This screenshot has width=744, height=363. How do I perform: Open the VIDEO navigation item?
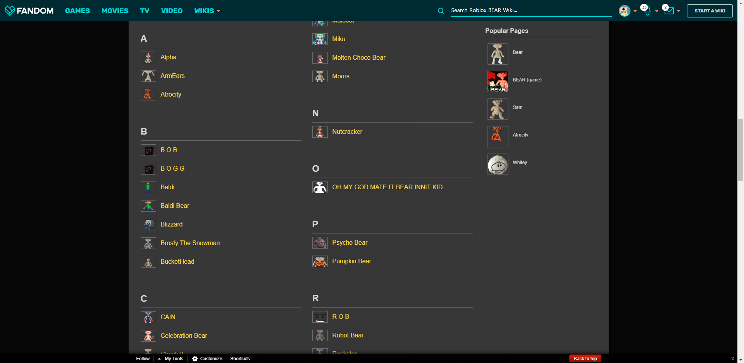172,11
